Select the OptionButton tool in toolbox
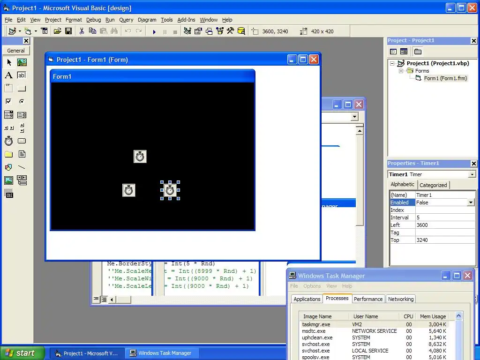 pos(22,101)
